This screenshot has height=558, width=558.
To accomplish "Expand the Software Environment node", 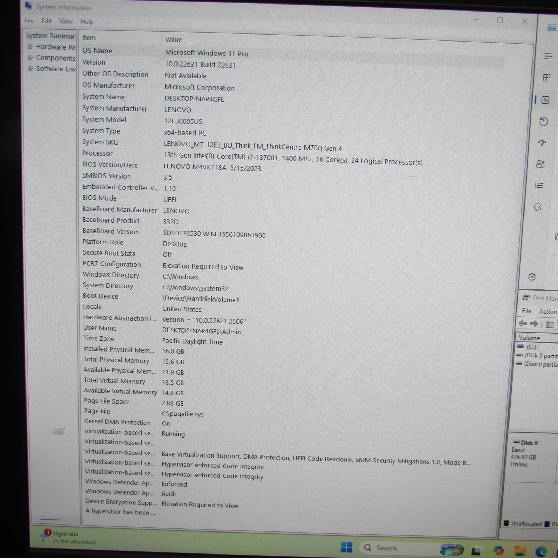I will pos(30,68).
